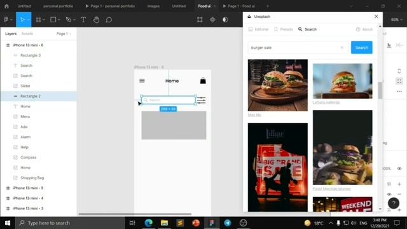Select the Big Brand Sale photo
Screen dimensions: 407x229
point(278,167)
